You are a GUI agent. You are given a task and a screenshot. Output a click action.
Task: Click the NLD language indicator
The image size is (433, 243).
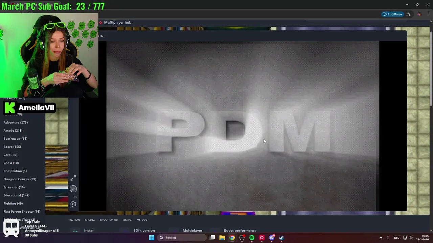point(396,238)
